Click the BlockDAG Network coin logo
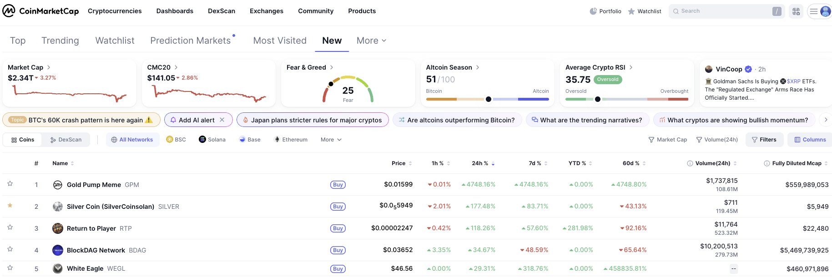Viewport: 832px width, 278px height. (x=58, y=250)
